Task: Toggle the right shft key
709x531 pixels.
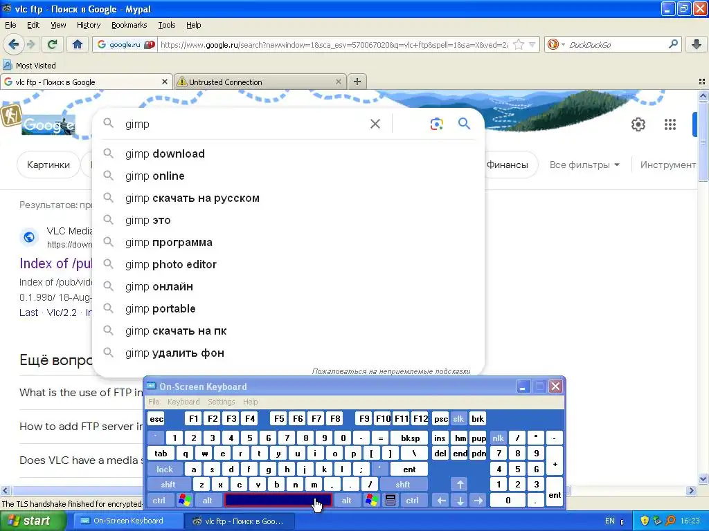Action: (403, 485)
